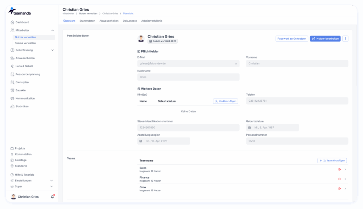Click the calendar icon in Geburtsdatum field
363x209 pixels.
coord(249,128)
